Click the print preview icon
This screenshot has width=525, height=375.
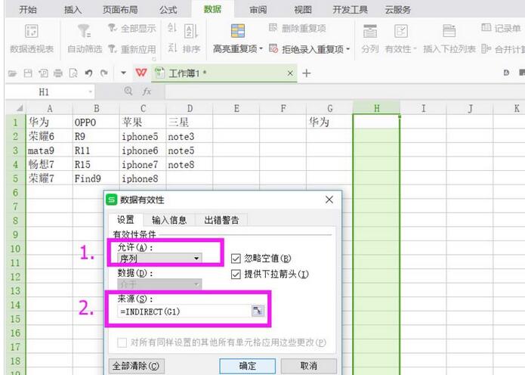[x=73, y=73]
